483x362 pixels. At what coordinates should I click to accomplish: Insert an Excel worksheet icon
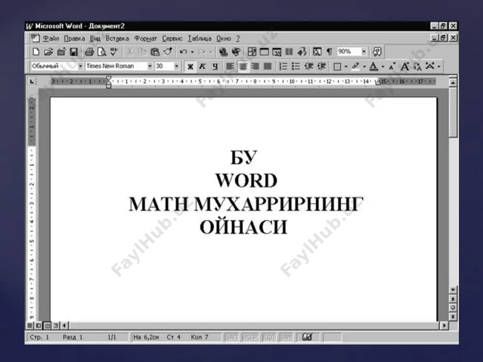pos(277,52)
